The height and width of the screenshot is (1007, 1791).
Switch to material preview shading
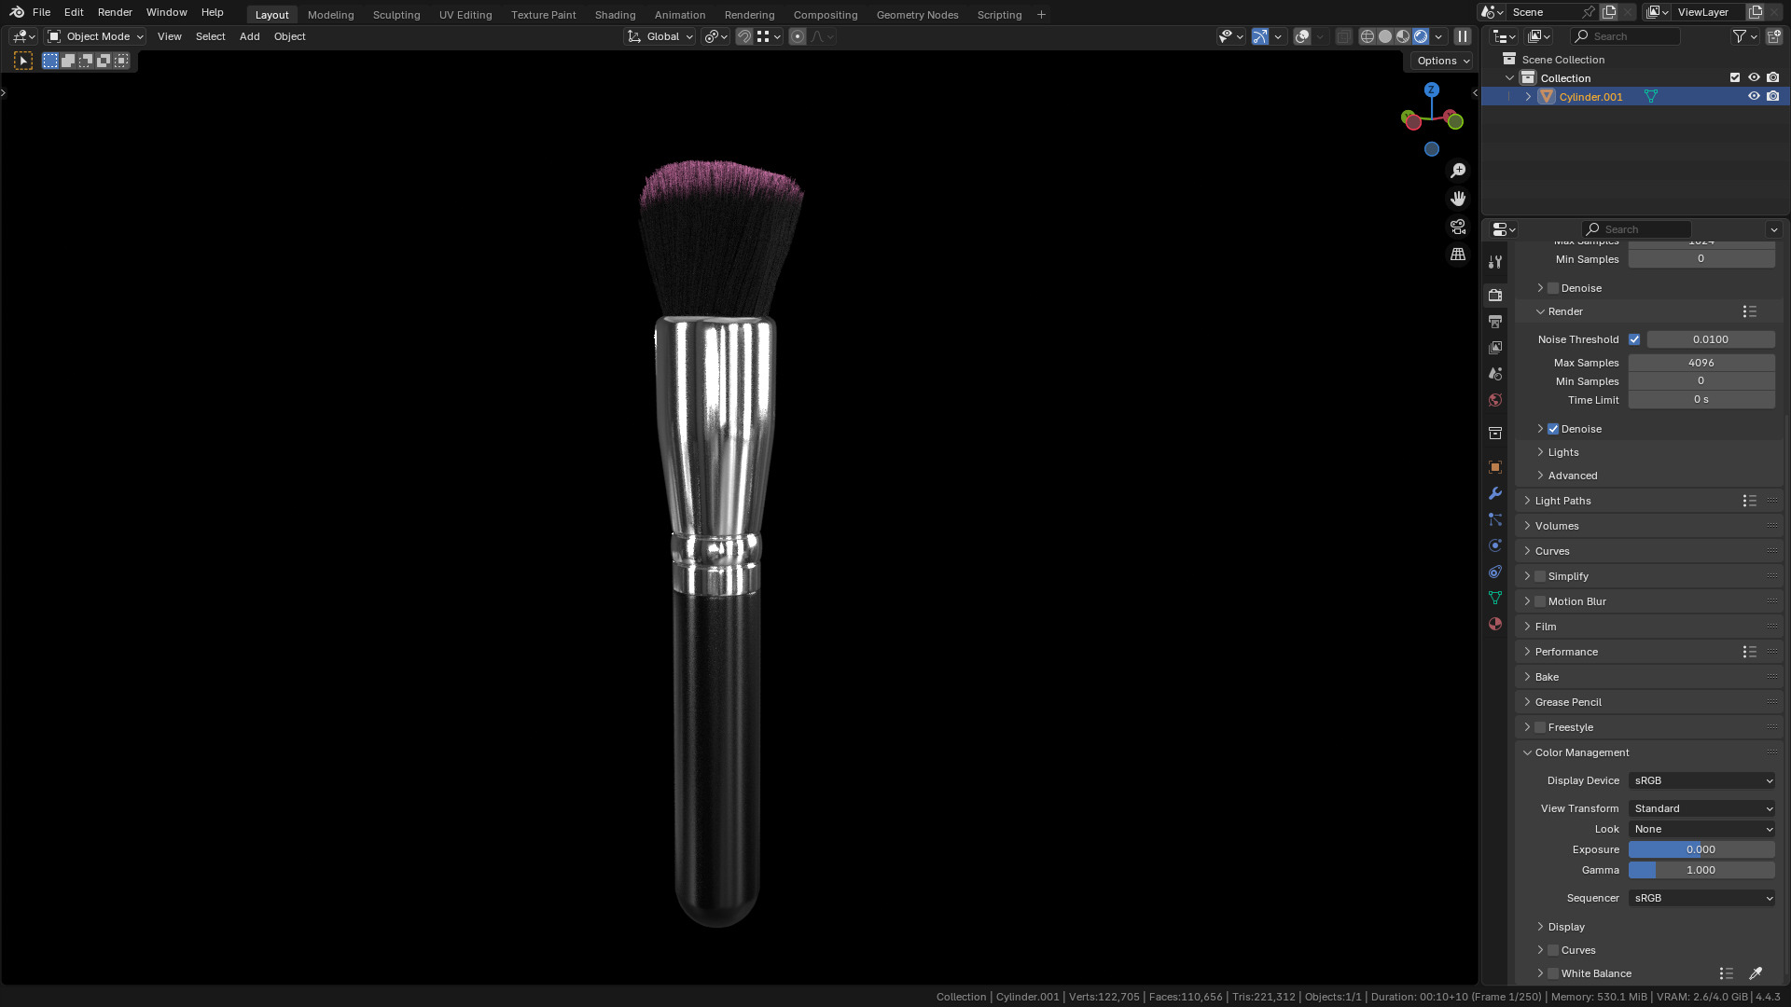[1403, 36]
